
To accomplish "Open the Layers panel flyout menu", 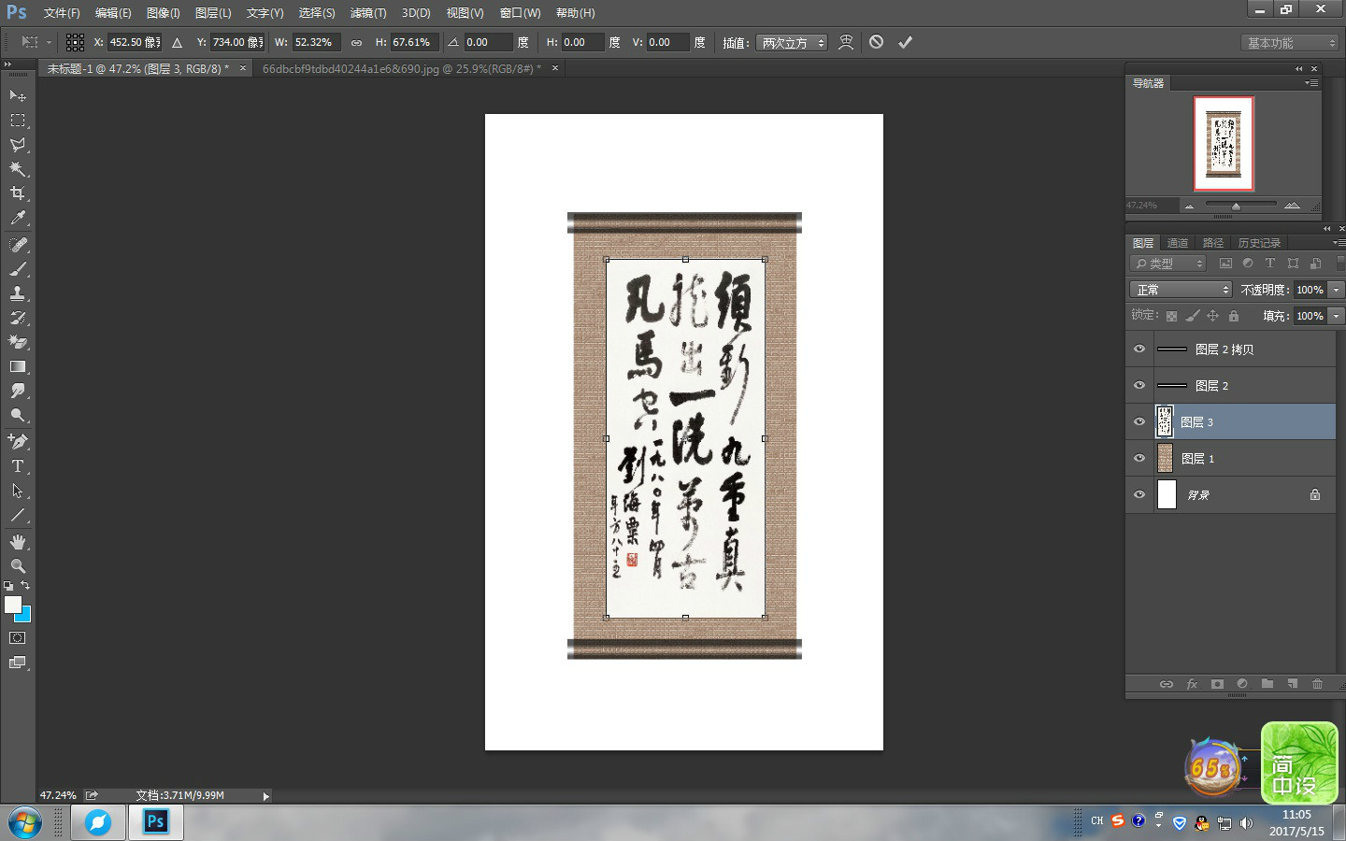I will 1339,243.
